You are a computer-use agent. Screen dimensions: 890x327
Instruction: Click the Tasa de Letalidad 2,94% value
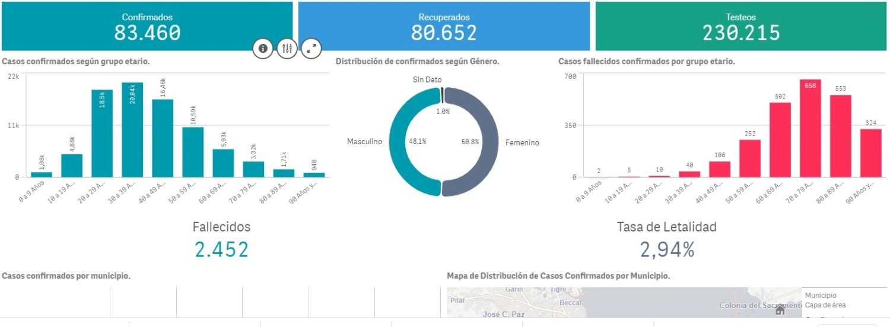click(x=667, y=250)
